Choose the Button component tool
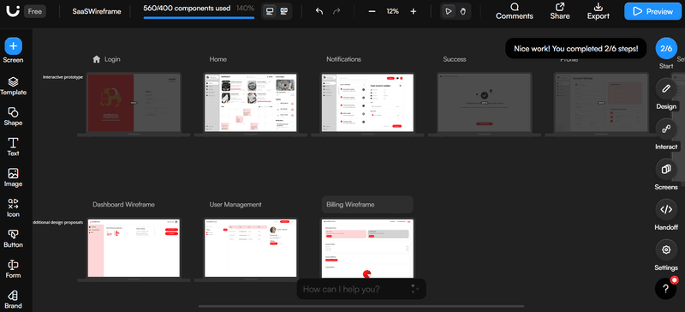The image size is (685, 312). [13, 239]
